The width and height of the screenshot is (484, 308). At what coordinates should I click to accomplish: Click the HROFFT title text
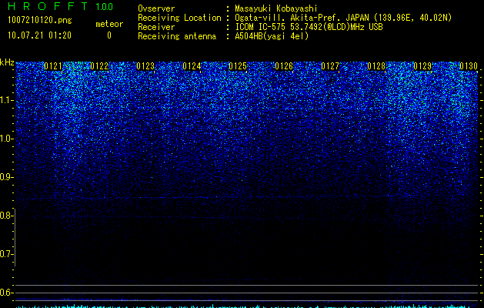coord(48,6)
